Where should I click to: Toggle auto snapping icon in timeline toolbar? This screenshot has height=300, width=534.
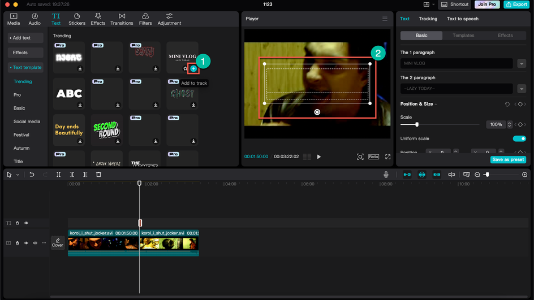coord(422,175)
